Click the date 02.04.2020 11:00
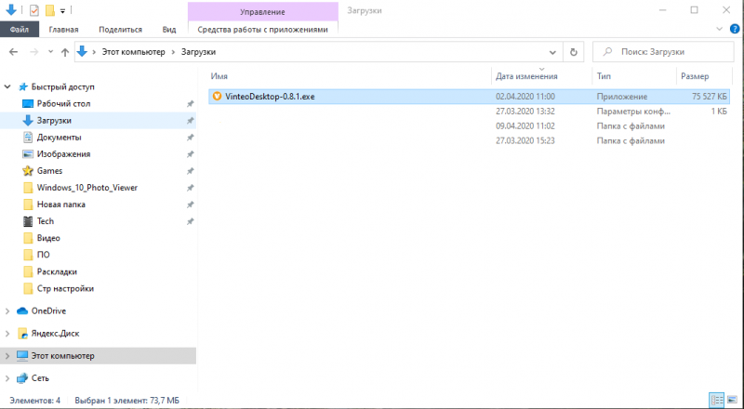The height and width of the screenshot is (409, 744). coord(525,97)
